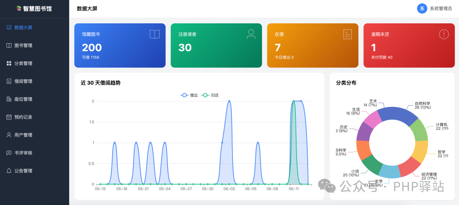This screenshot has height=205, width=459.
Task: Click the 预约记录 calendar icon
Action: [9, 117]
